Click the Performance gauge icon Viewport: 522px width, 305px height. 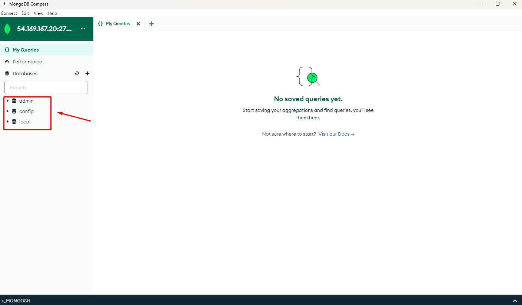click(x=7, y=62)
